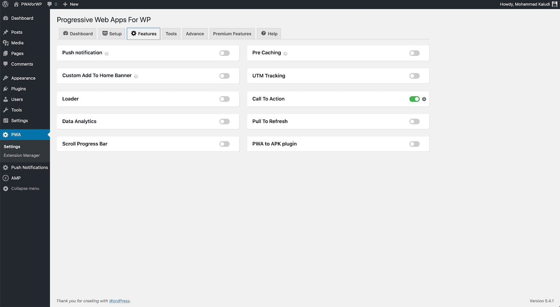Collapse the sidebar menu

25,188
